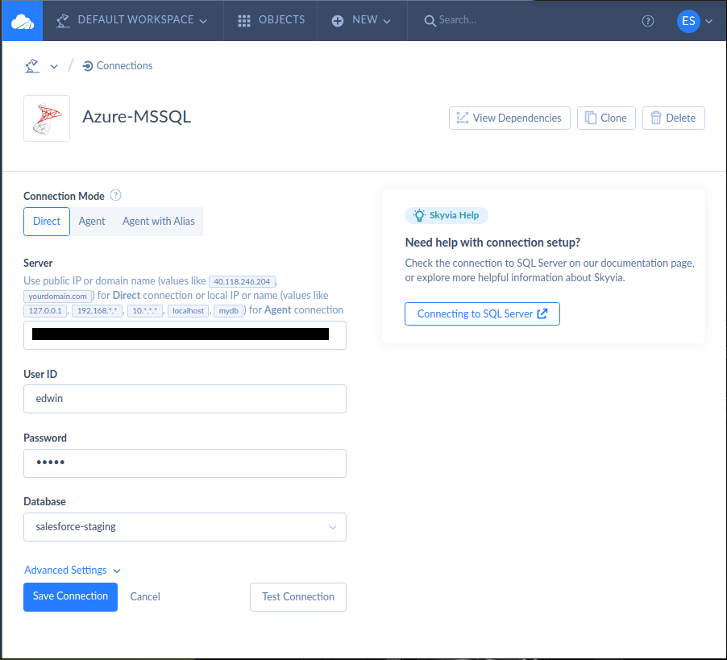Open the OBJECTS menu
This screenshot has width=727, height=660.
(270, 20)
